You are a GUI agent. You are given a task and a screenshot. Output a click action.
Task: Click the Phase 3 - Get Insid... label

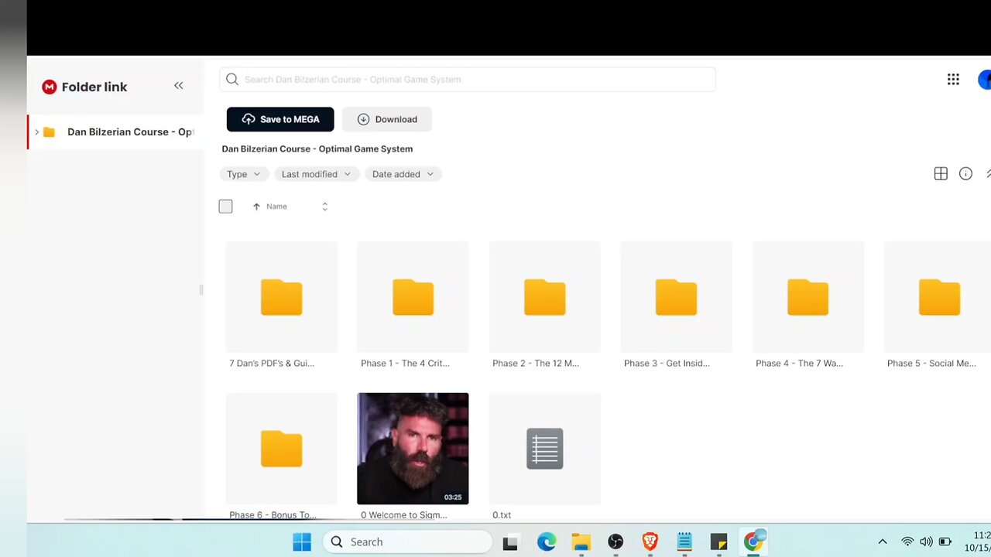pyautogui.click(x=667, y=363)
